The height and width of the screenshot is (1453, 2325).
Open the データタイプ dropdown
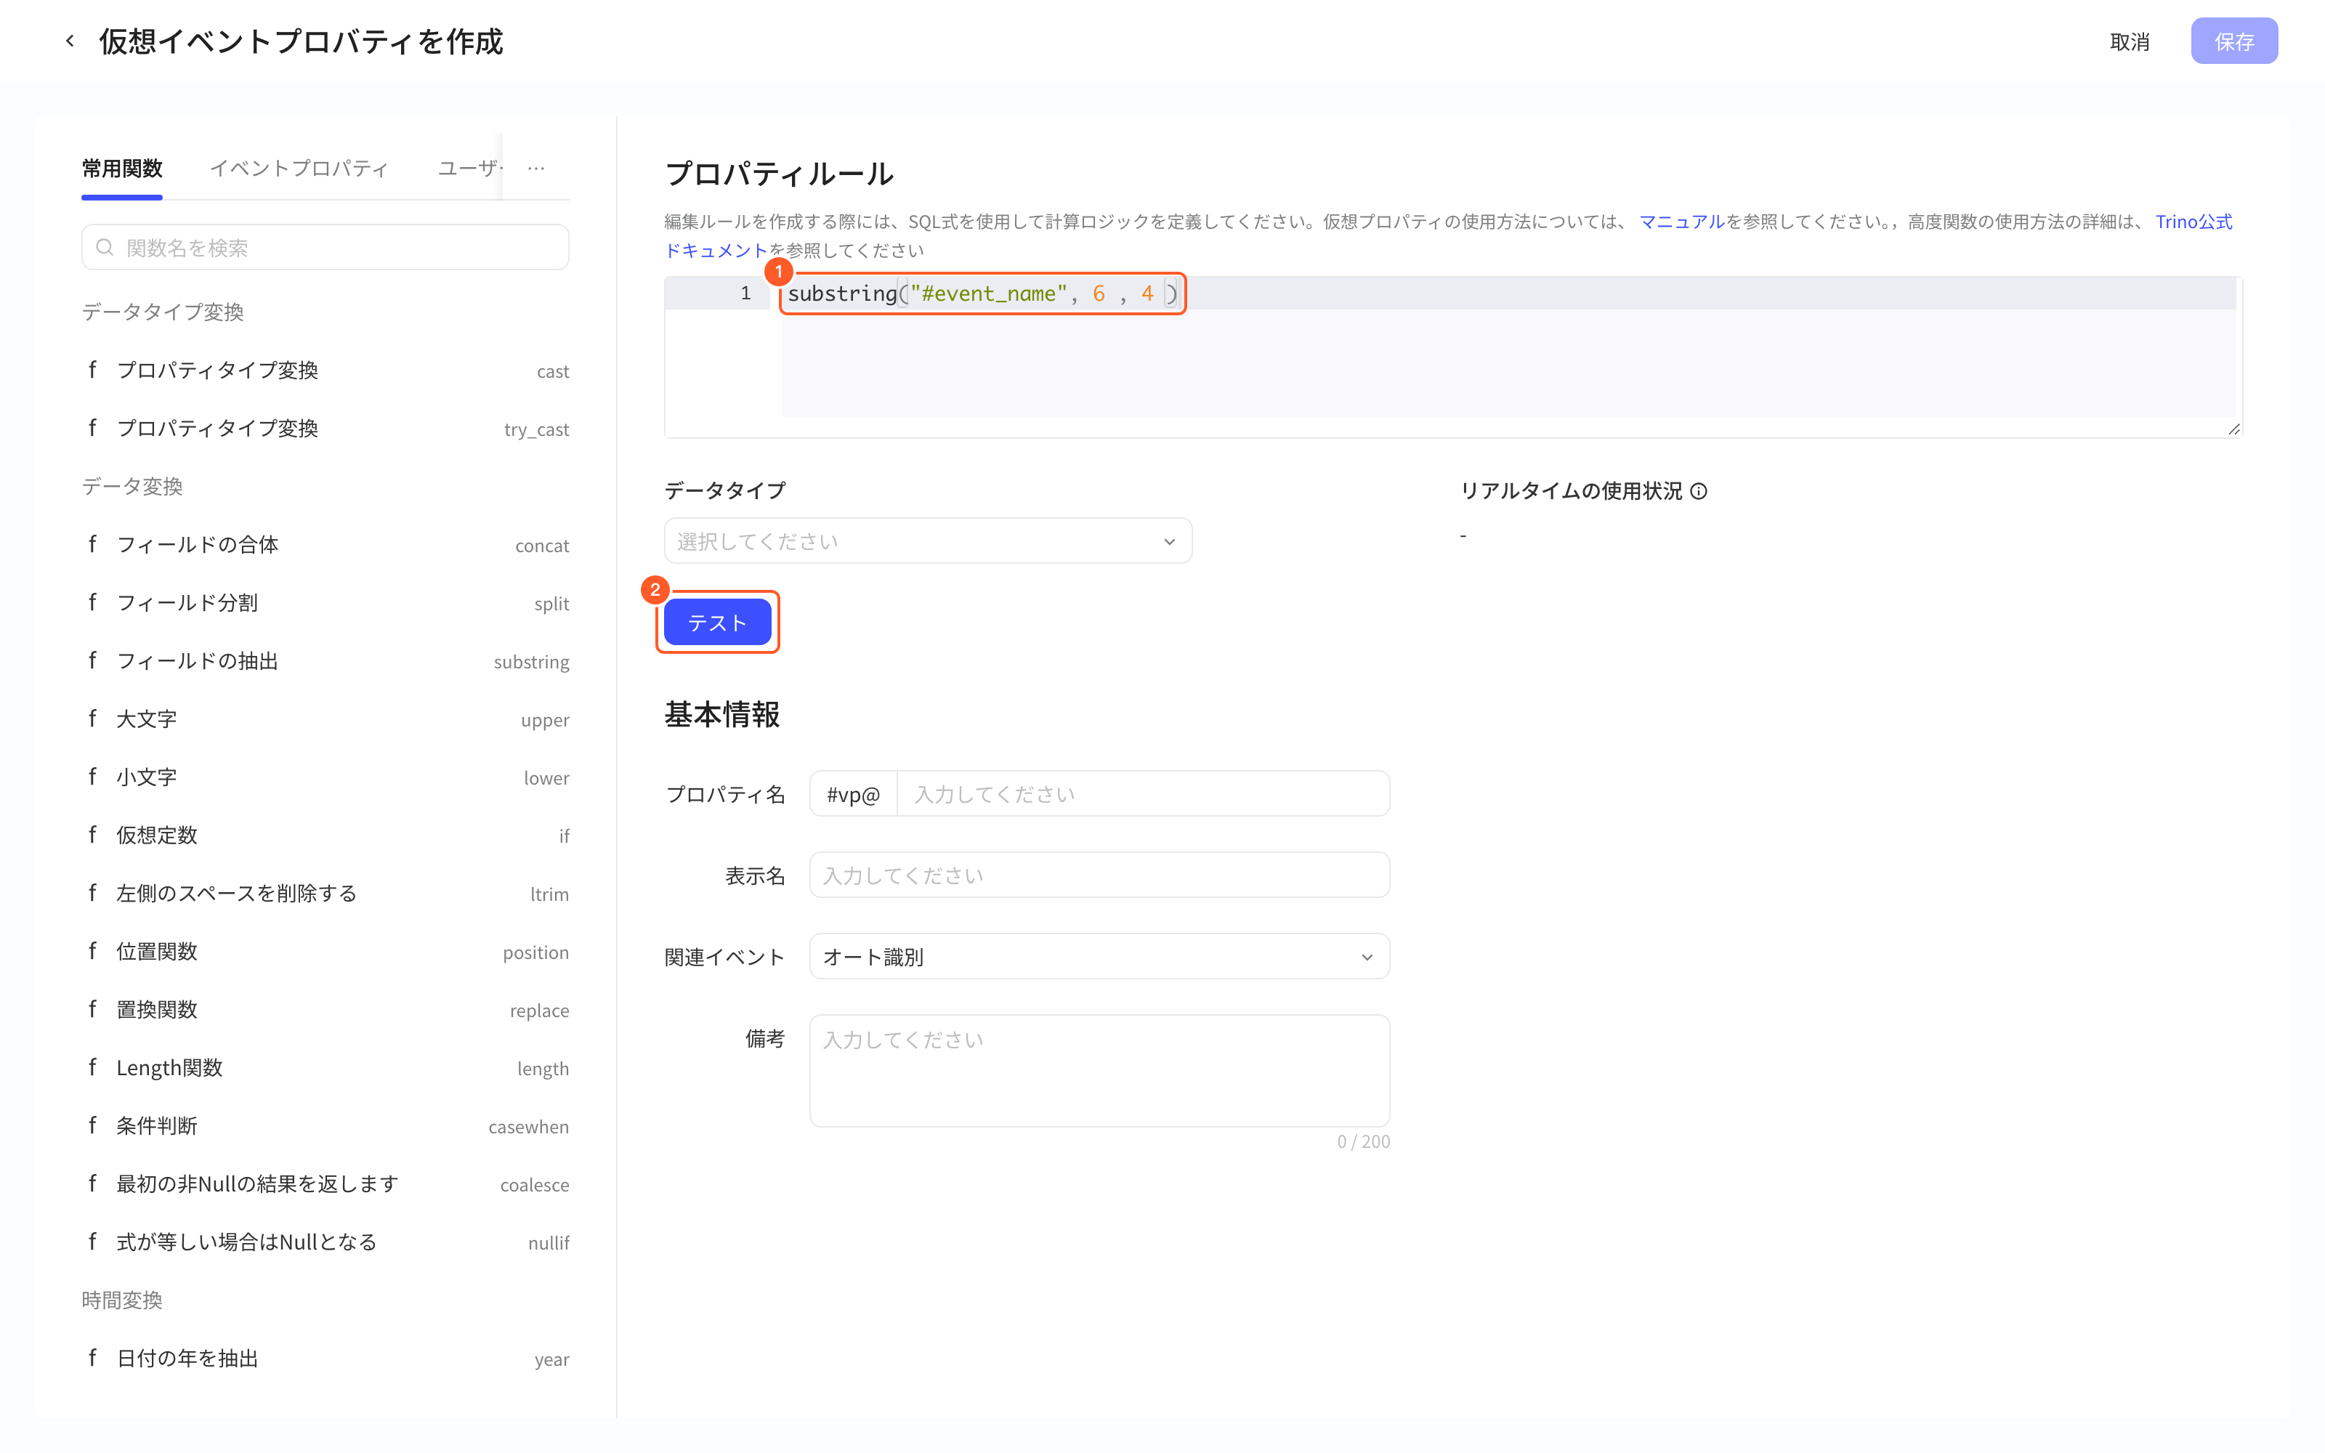click(x=927, y=541)
